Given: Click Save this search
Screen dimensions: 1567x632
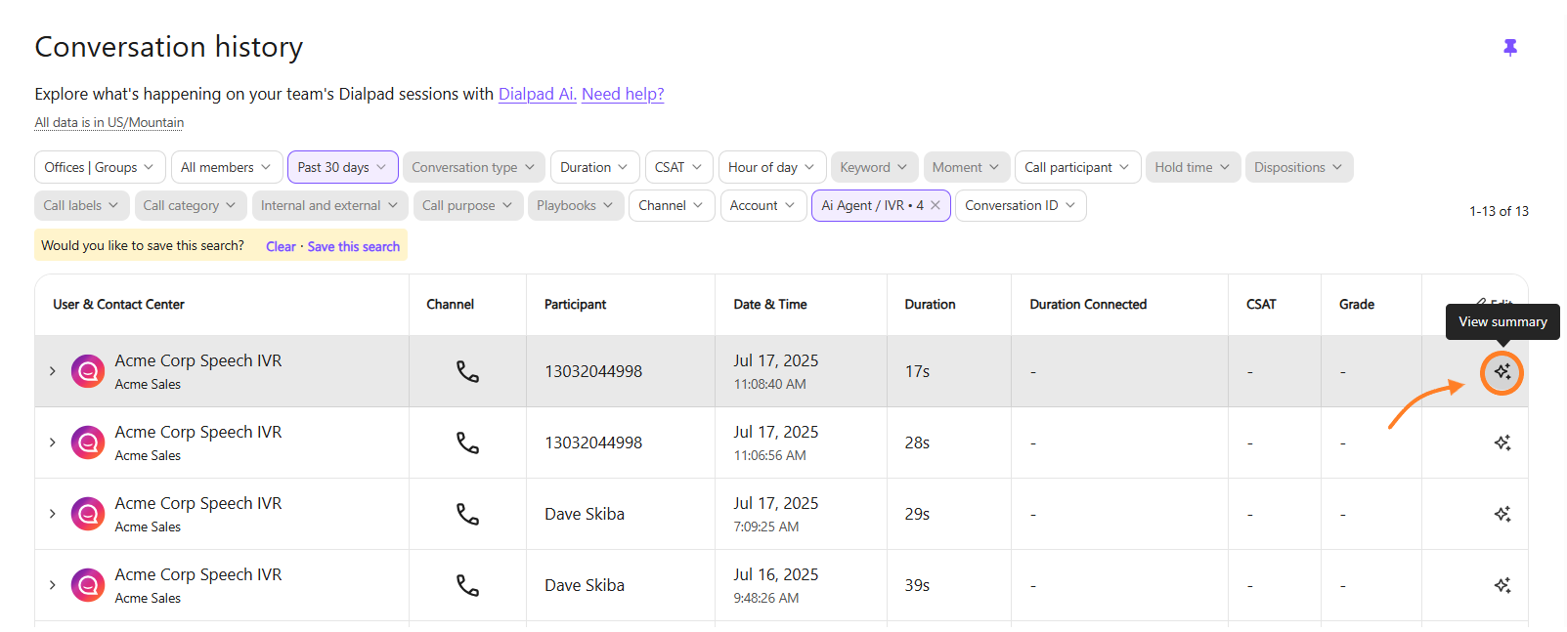Looking at the screenshot, I should click(354, 246).
